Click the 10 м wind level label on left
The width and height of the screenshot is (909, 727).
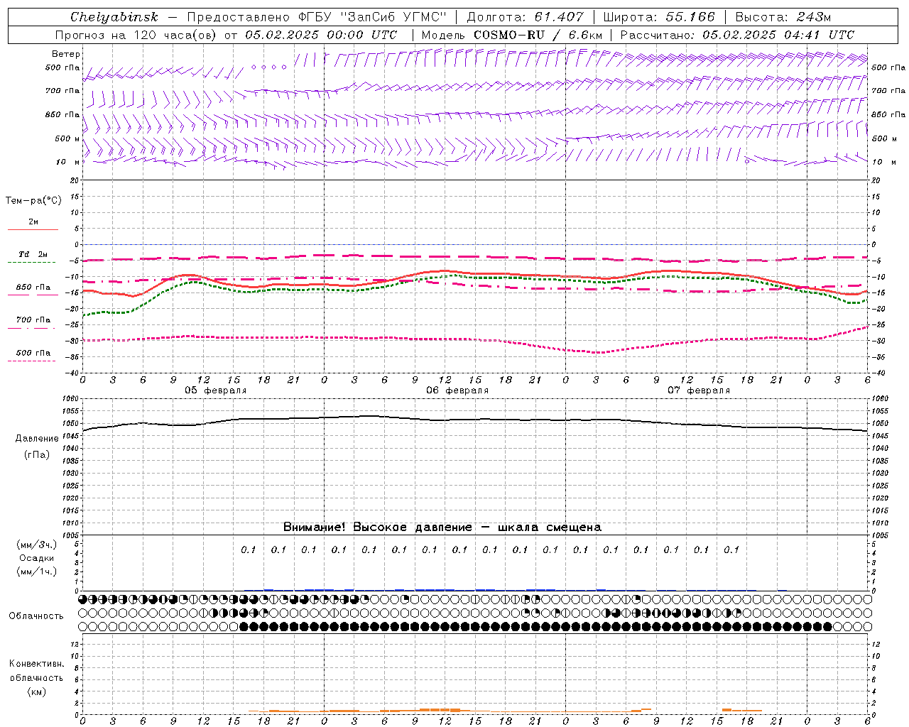(x=67, y=162)
